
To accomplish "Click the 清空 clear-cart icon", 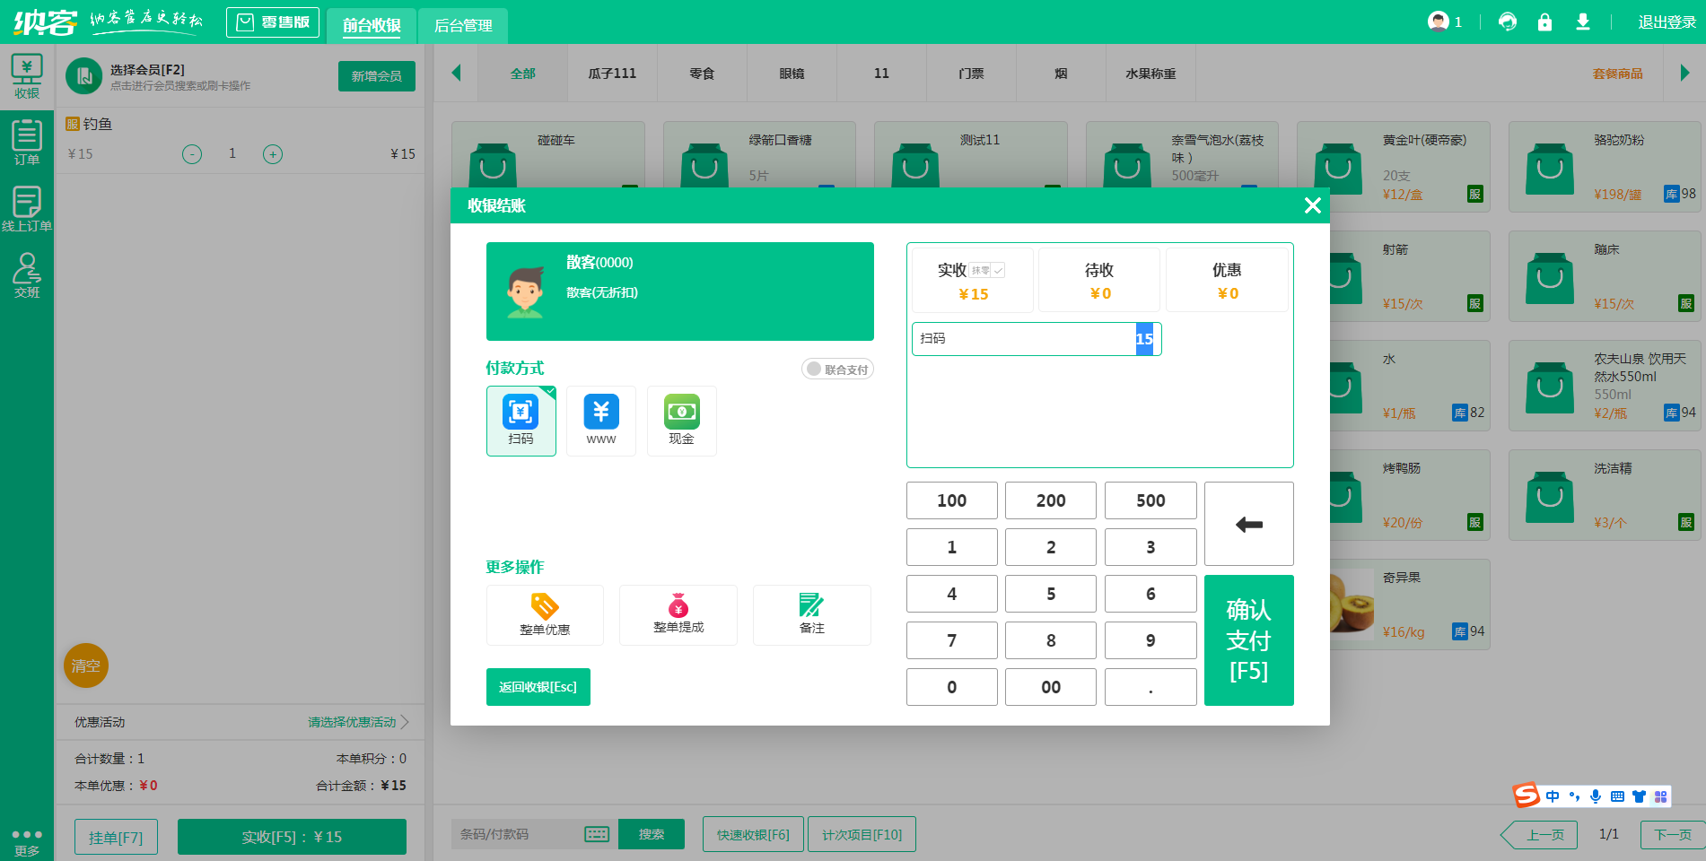I will (85, 665).
